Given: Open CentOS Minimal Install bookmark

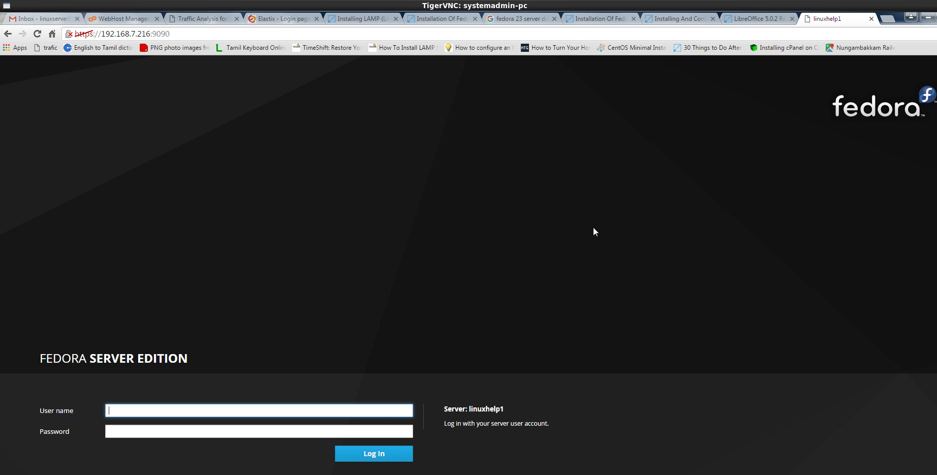Looking at the screenshot, I should coord(632,48).
